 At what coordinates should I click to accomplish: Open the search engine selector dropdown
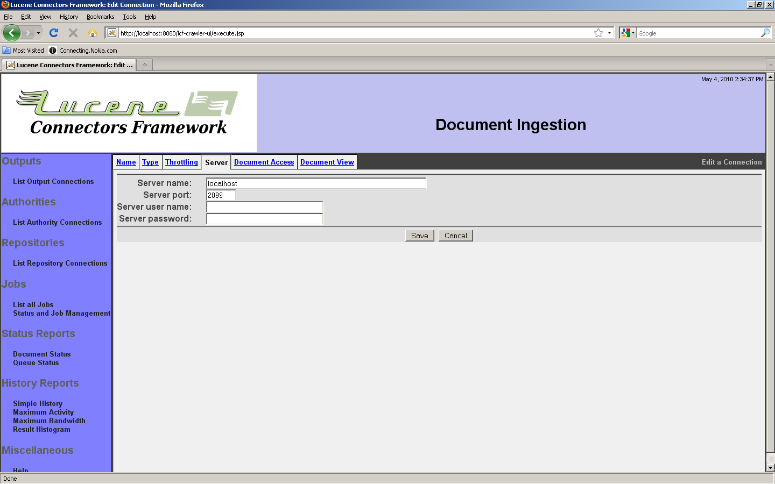point(628,33)
